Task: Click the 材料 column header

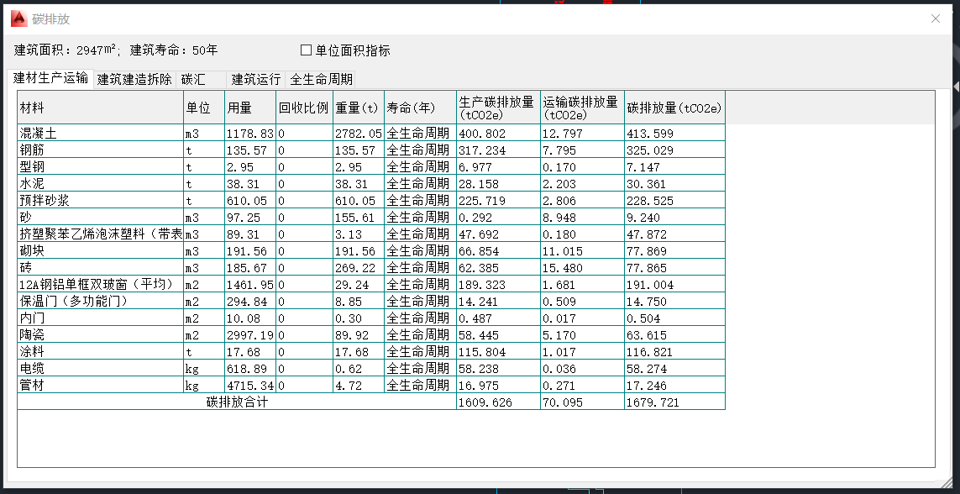Action: [x=100, y=108]
